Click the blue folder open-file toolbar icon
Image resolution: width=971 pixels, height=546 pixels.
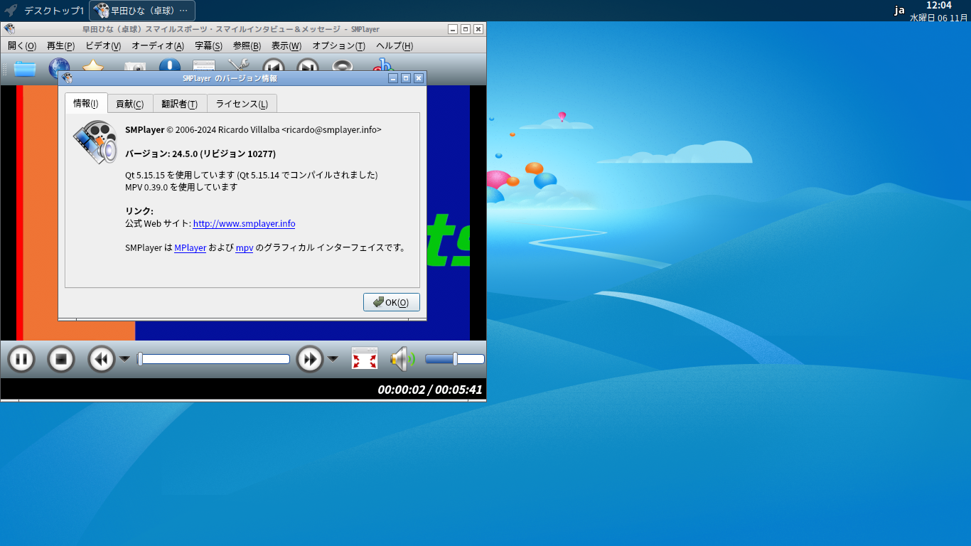[25, 68]
